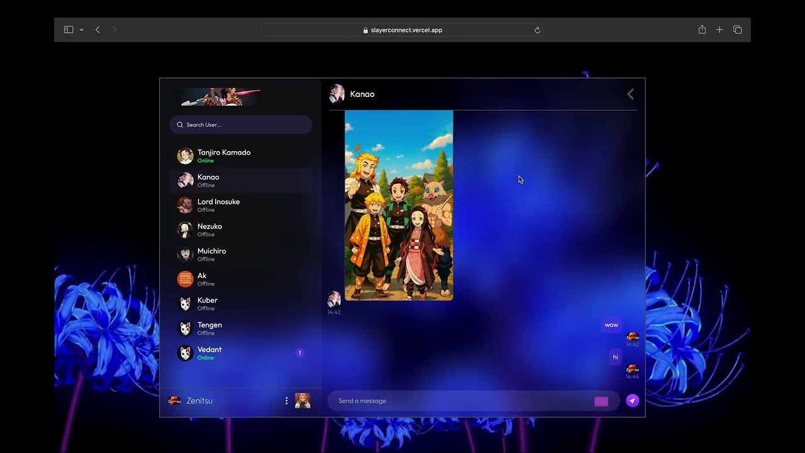
Task: Show the tab overview icon
Action: [738, 30]
